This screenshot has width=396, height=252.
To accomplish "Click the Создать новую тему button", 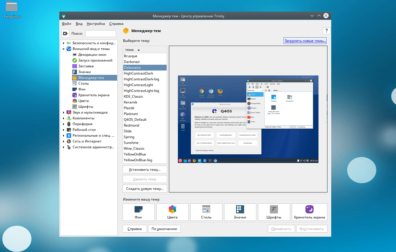I will [x=145, y=189].
